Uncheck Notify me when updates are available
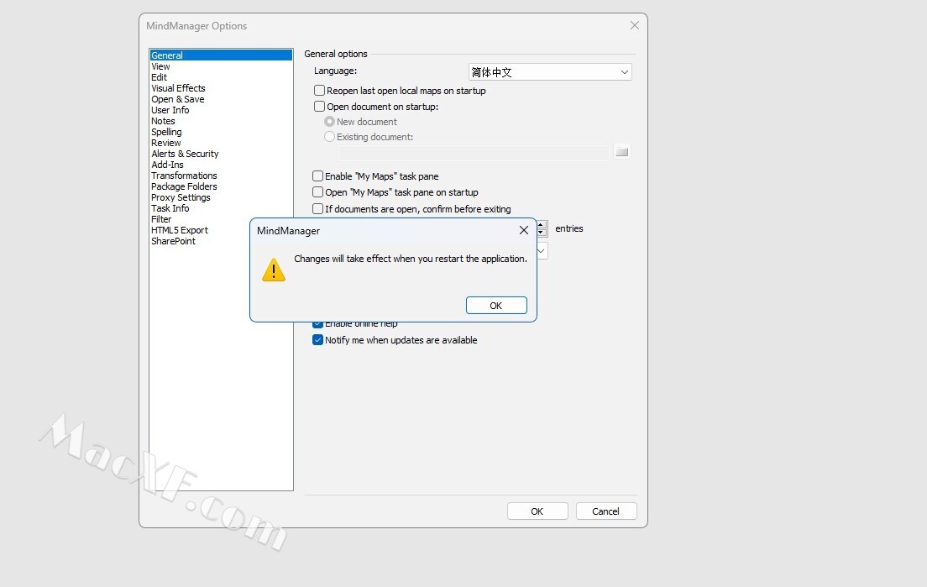Viewport: 927px width, 587px height. (x=317, y=340)
